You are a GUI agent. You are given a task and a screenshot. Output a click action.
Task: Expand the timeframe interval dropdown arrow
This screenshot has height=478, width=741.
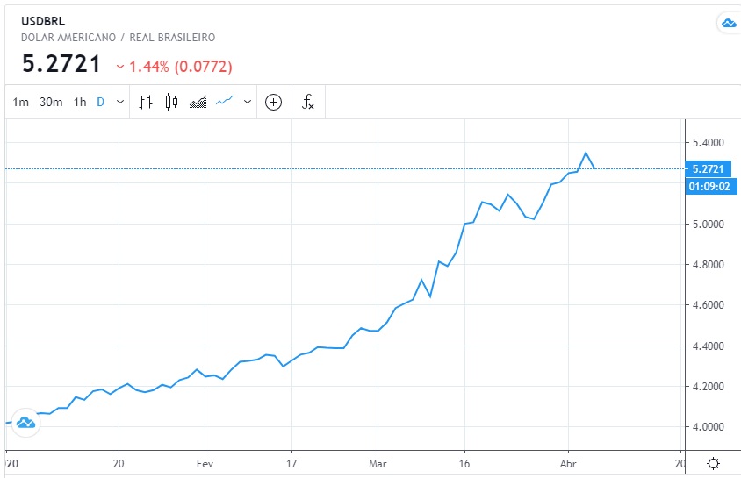pos(119,102)
